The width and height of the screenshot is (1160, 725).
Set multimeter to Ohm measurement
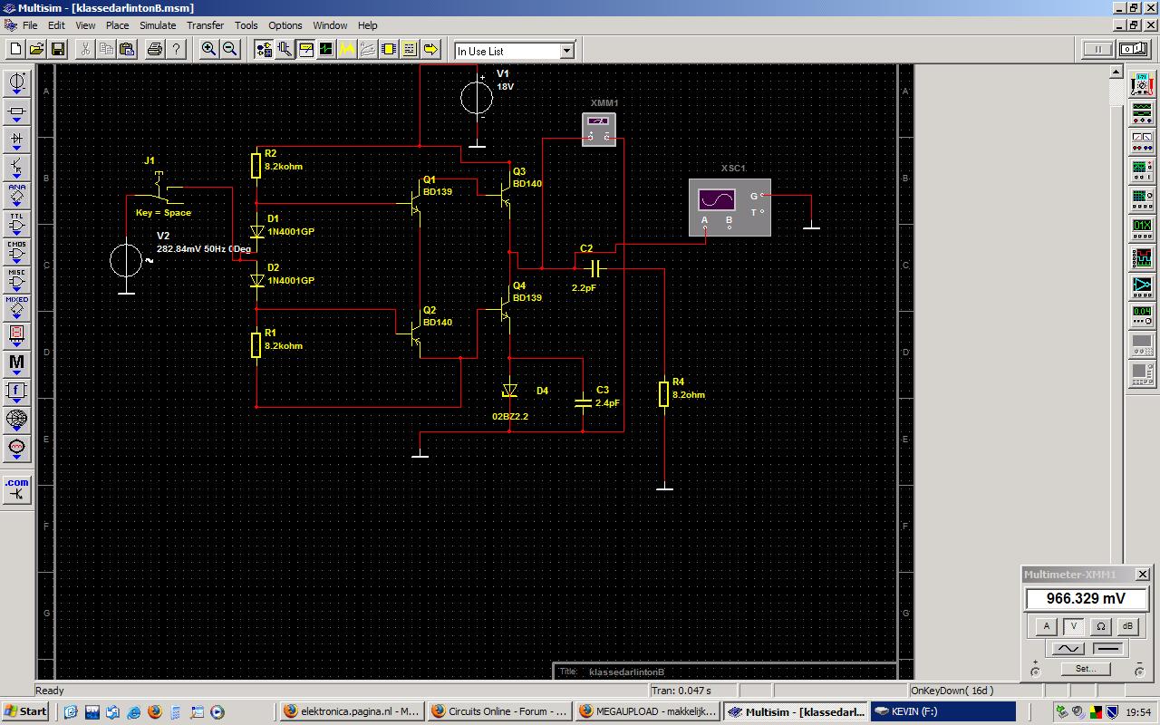click(1100, 626)
